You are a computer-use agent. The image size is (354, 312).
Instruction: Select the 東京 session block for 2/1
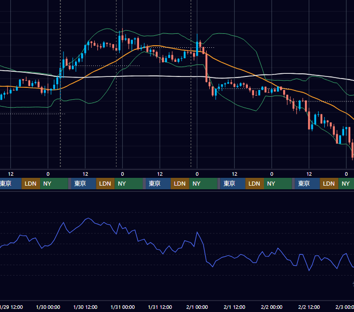(x=233, y=184)
